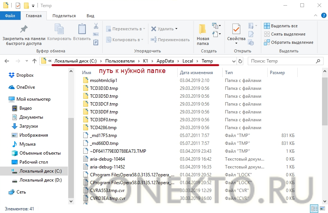Click the Свойства checkmark icon

pos(236,29)
